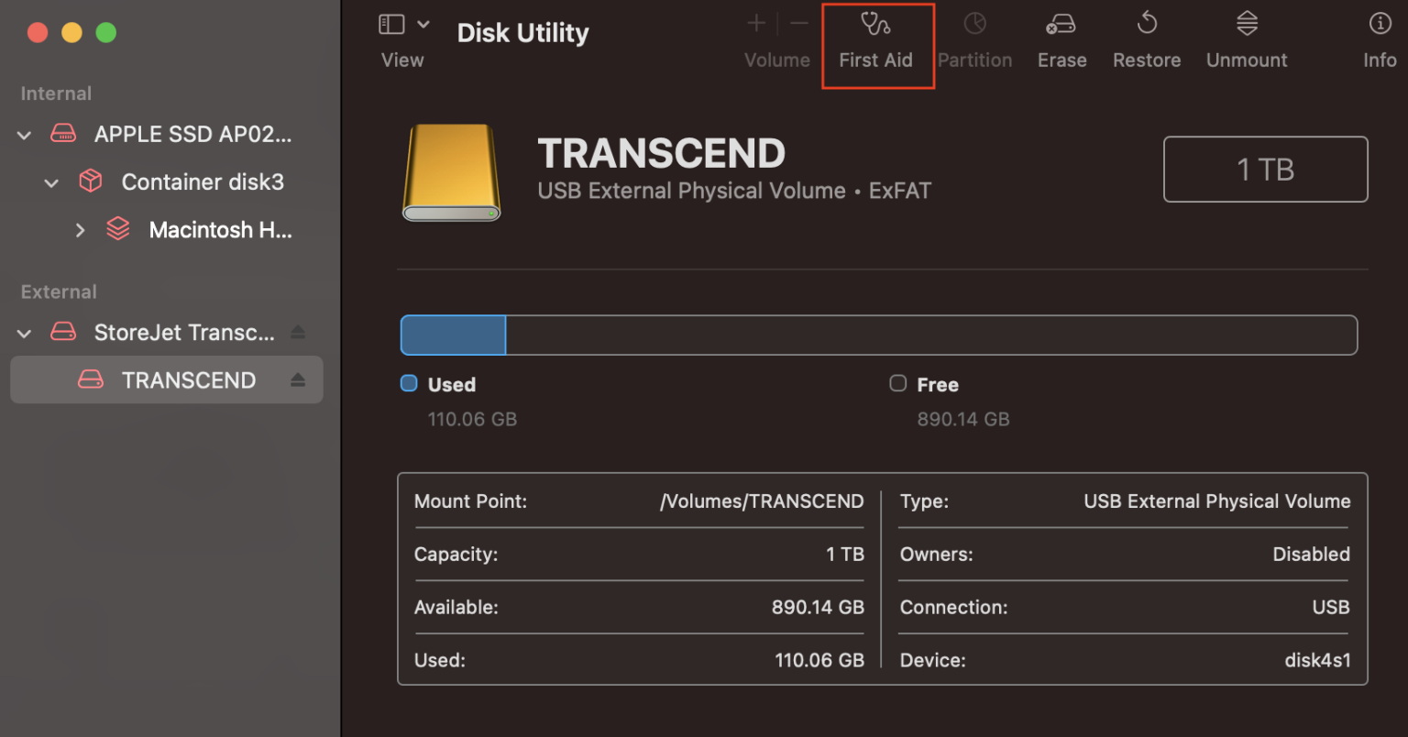Select the TRANSCEND volume in sidebar
Screen dimensions: 1408x737
click(x=188, y=380)
